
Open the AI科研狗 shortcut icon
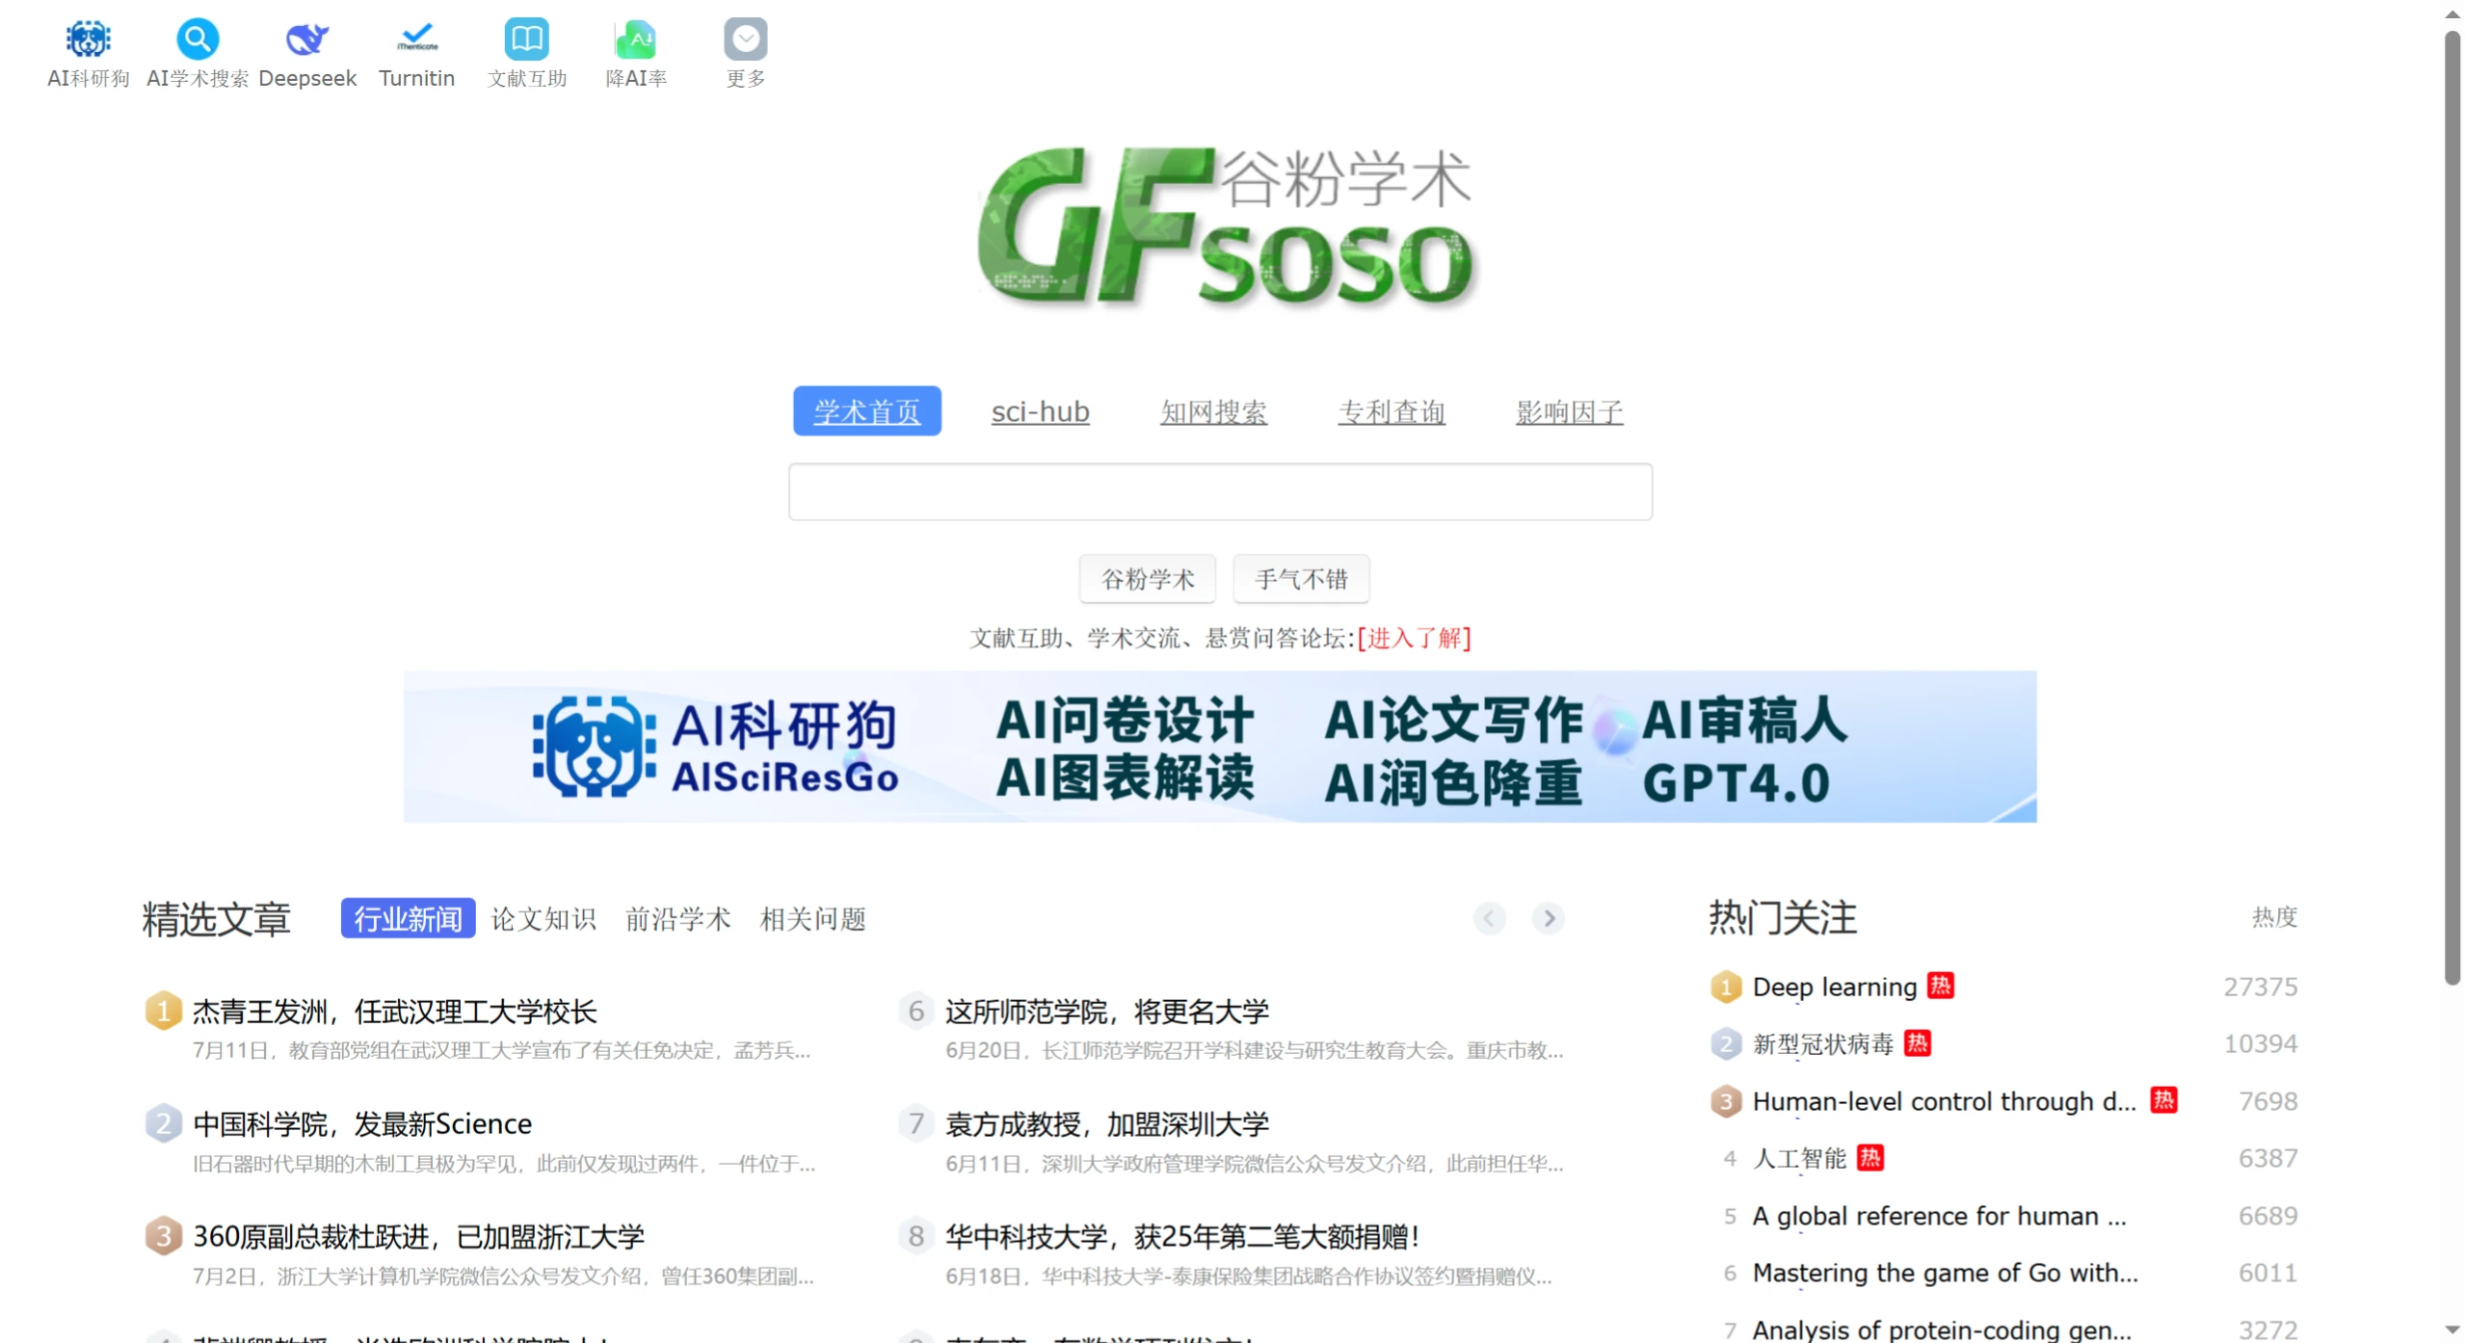88,39
